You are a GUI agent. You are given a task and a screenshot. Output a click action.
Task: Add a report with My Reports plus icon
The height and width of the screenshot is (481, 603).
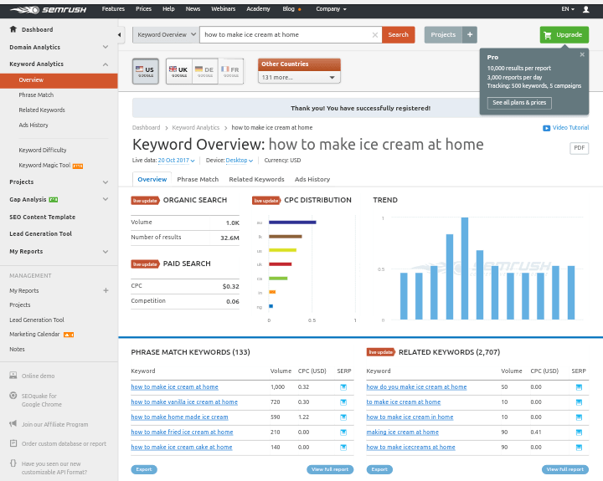[106, 290]
